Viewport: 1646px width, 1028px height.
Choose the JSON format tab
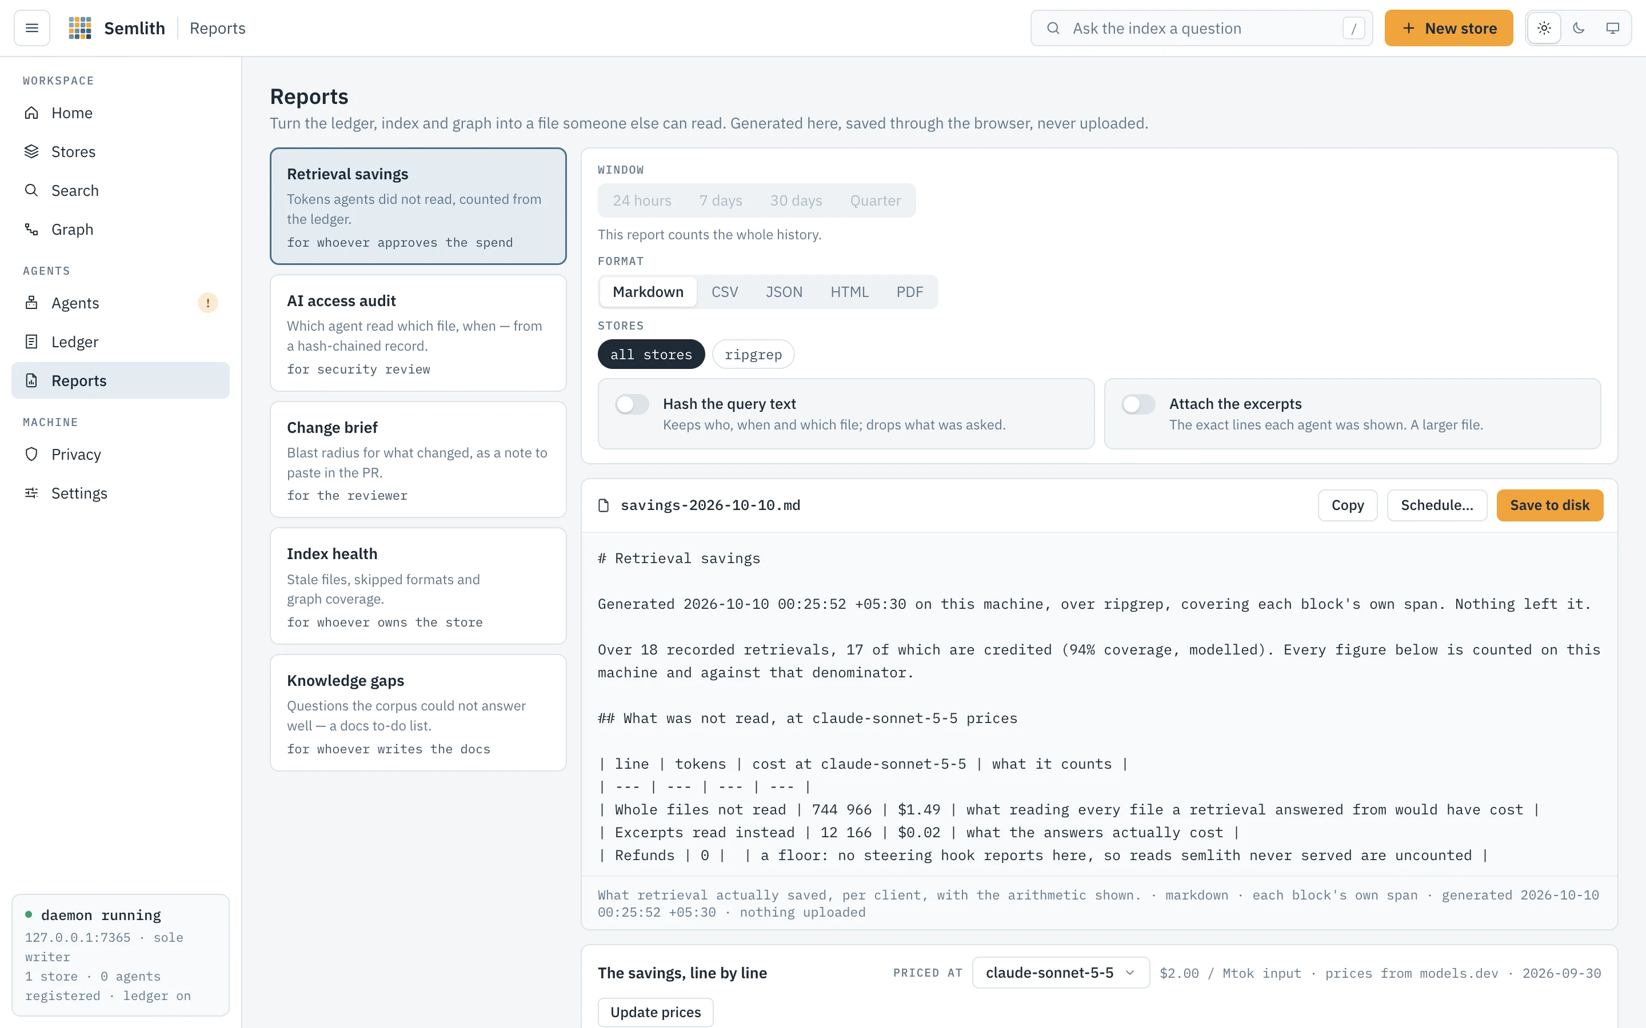[x=784, y=292]
